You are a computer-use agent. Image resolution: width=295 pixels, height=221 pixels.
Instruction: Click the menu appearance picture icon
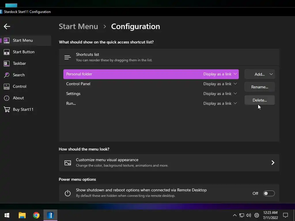click(x=68, y=163)
